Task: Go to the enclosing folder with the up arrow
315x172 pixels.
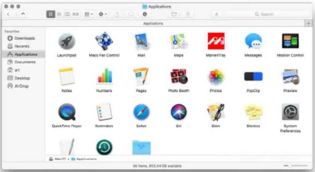Action: 23,14
